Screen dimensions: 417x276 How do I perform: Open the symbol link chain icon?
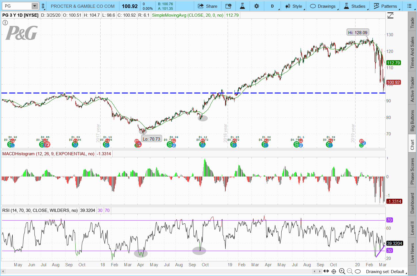click(x=43, y=6)
